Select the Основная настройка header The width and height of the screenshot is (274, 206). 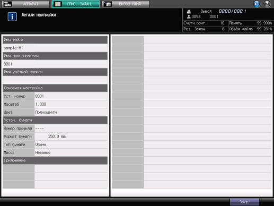click(55, 88)
